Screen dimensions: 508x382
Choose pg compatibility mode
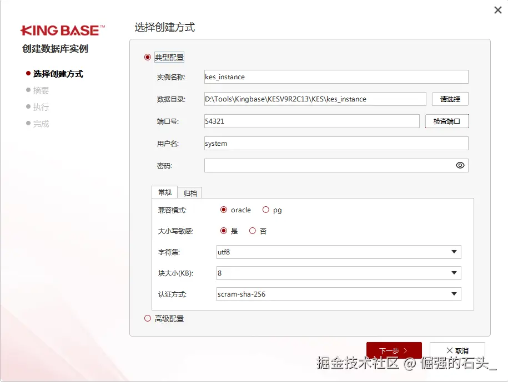click(266, 210)
